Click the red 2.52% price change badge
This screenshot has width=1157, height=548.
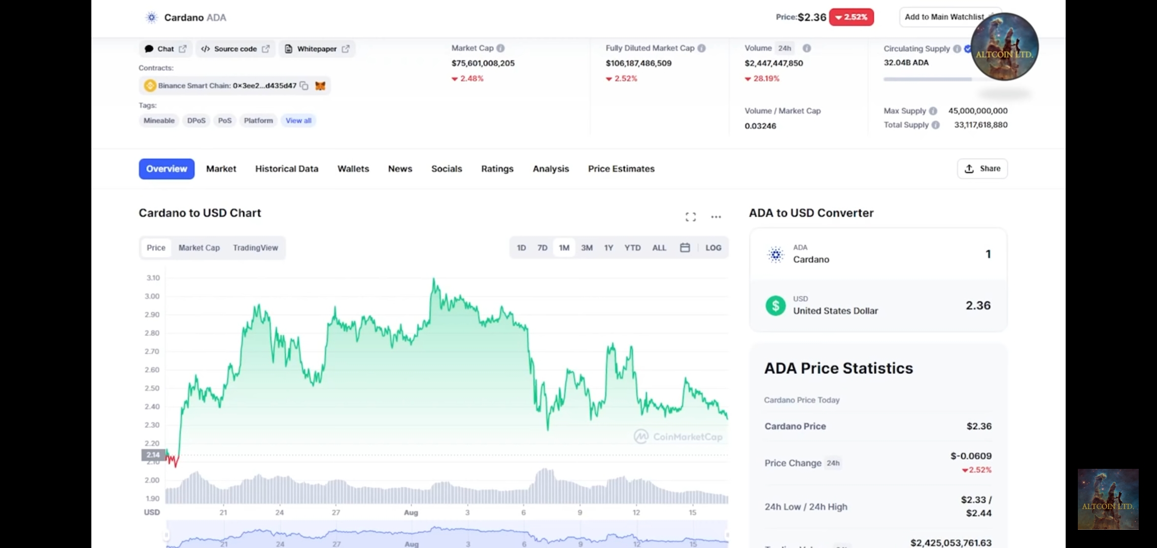(x=852, y=17)
